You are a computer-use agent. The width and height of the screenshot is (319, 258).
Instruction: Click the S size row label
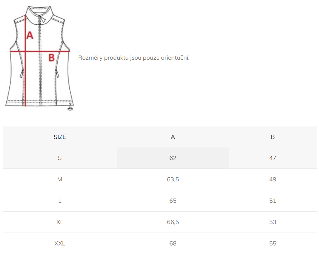tap(60, 158)
